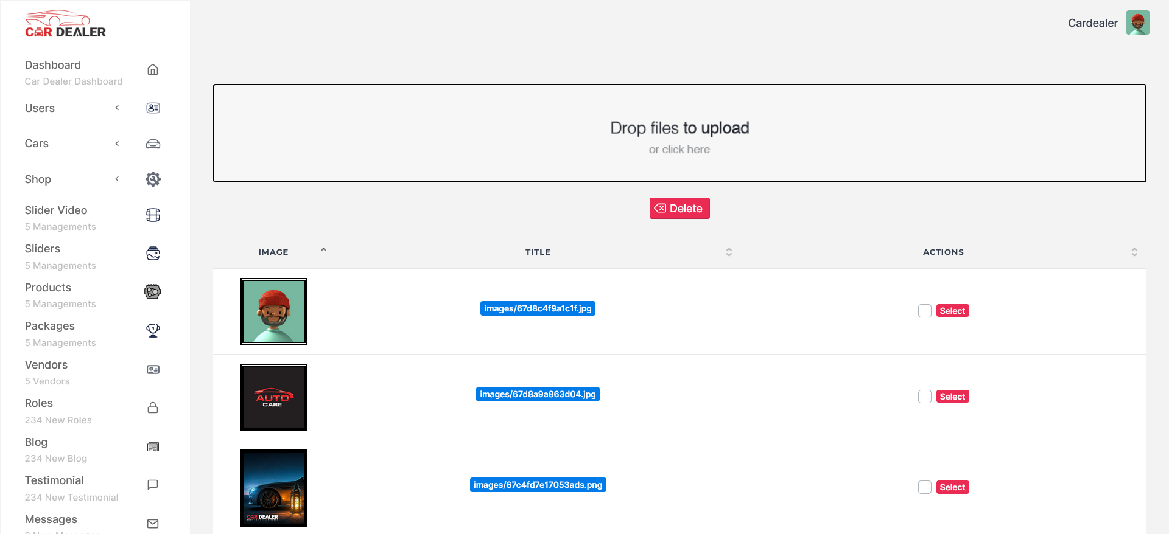Enable the checkbox for images/67c4fd7e17053ads.png
The width and height of the screenshot is (1169, 534).
[x=924, y=487]
